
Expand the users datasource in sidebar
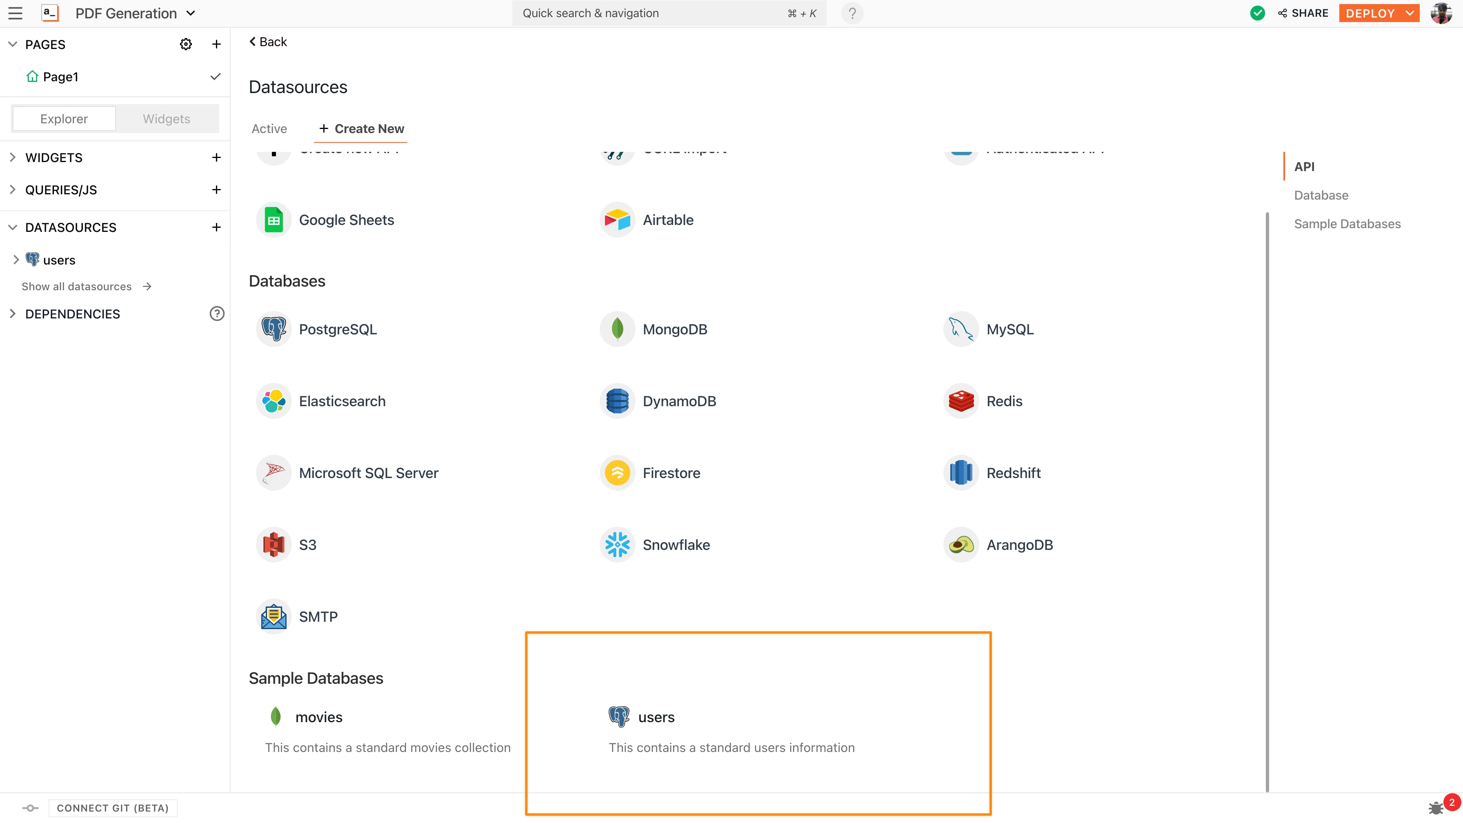pos(16,260)
